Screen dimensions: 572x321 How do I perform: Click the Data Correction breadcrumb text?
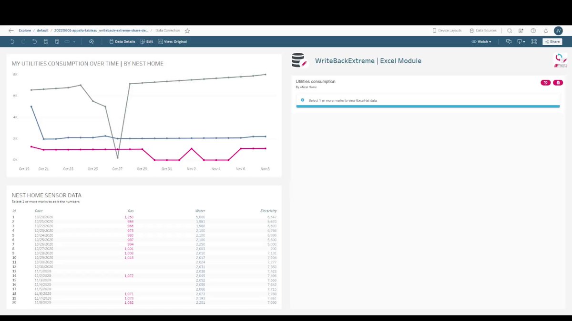click(168, 30)
